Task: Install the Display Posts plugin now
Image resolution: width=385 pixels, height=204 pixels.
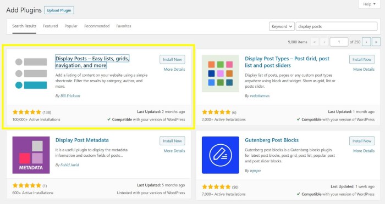Action: 172,60
